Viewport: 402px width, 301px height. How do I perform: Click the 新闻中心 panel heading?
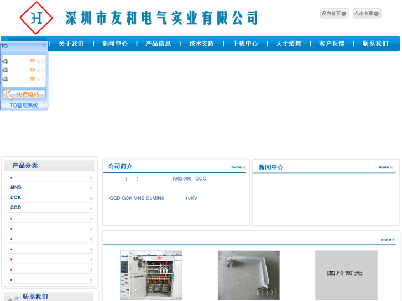coord(271,167)
